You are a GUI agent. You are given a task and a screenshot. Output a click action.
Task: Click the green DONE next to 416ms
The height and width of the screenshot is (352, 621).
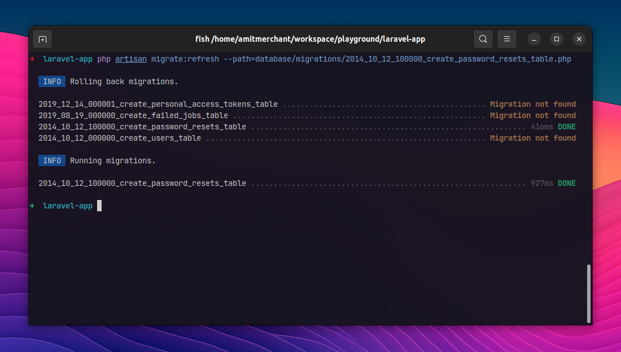pos(567,127)
